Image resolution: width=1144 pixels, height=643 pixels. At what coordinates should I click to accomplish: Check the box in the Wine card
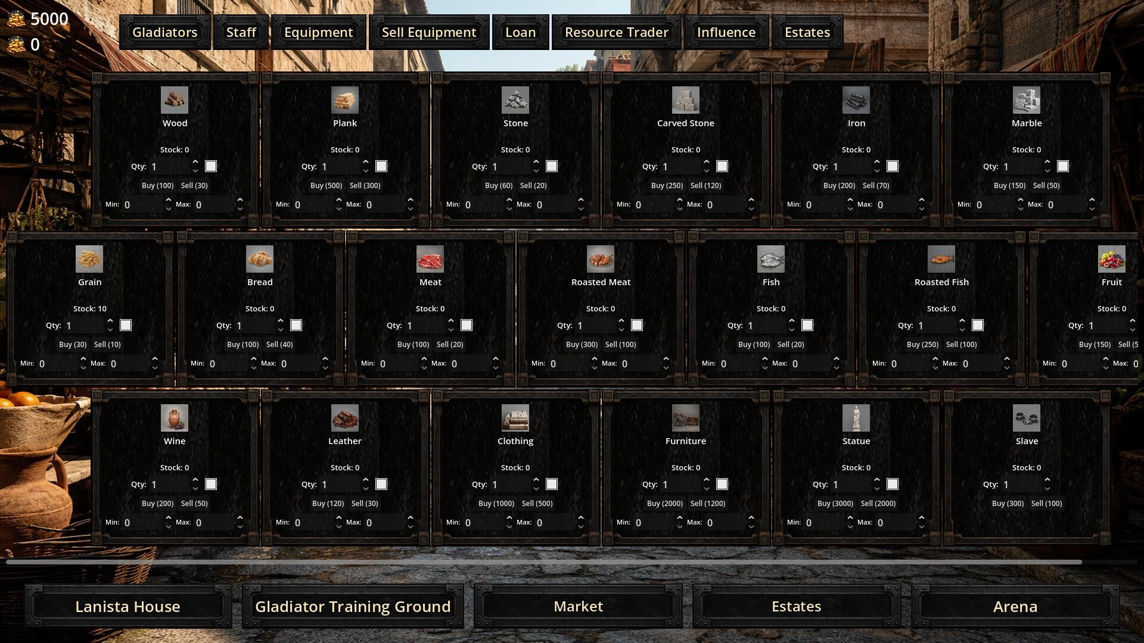tap(211, 484)
